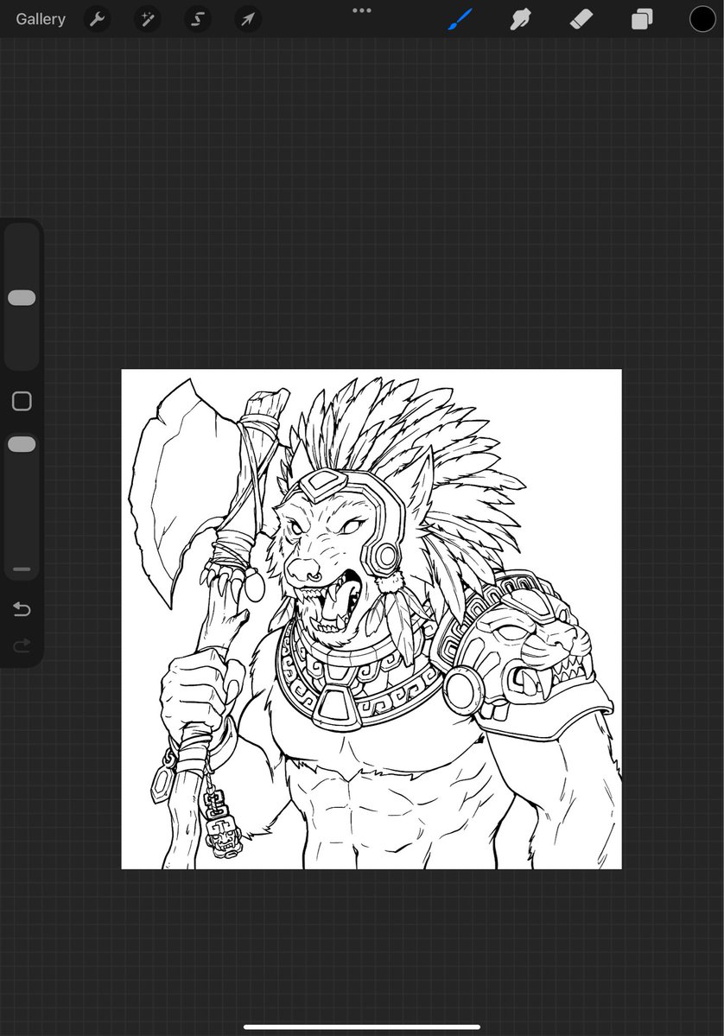
Task: Activate the Transform arrow tool
Action: point(248,19)
